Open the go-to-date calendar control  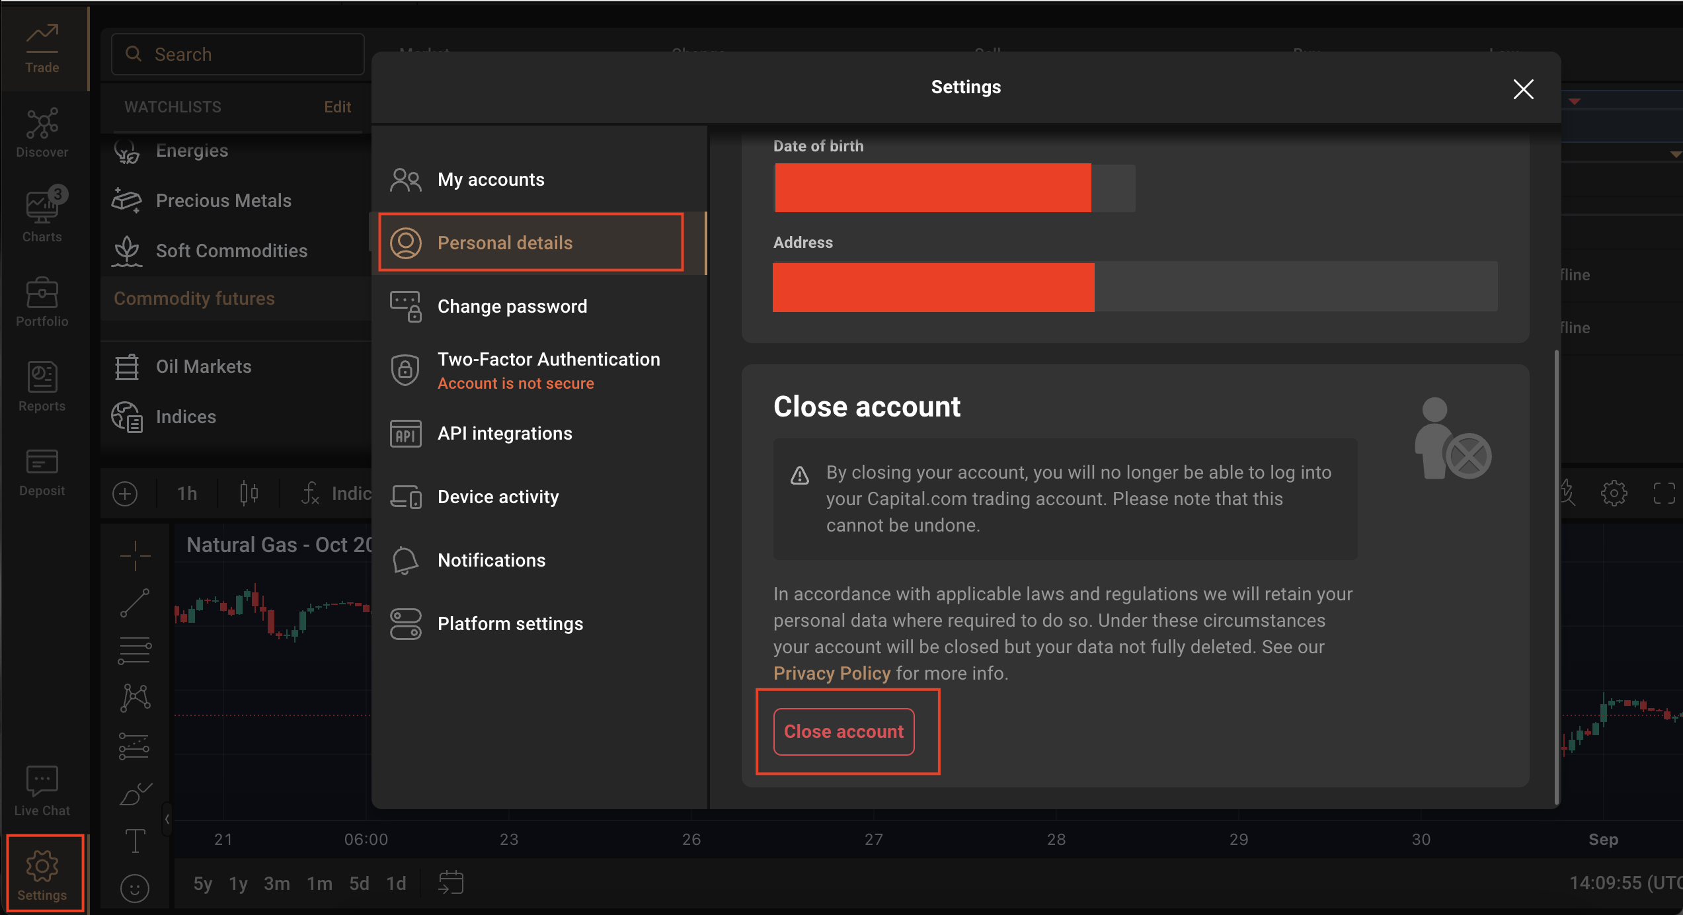pos(451,883)
